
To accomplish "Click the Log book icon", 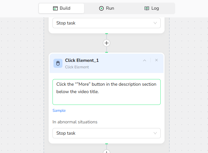I will point(147,8).
